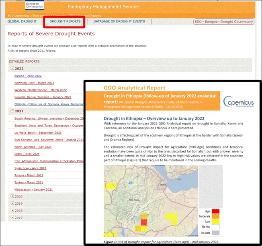262x246 pixels.
Task: Collapse the 2021 reports section
Action: [x=12, y=111]
